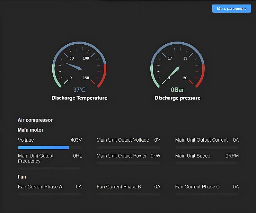256x213 pixels.
Task: Click the Main motor heading
Action: click(x=30, y=130)
